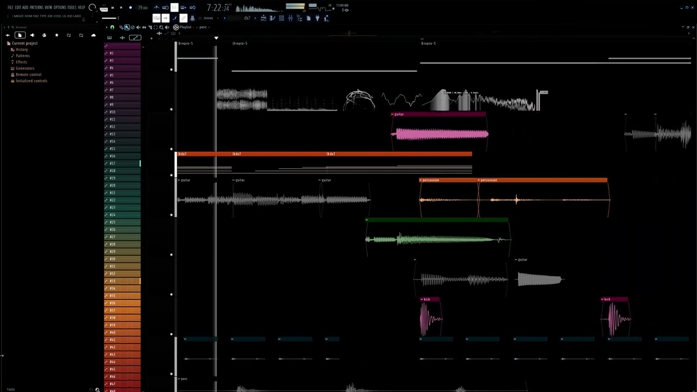Select the playlist Slice tool
The height and width of the screenshot is (392, 697).
(x=150, y=27)
